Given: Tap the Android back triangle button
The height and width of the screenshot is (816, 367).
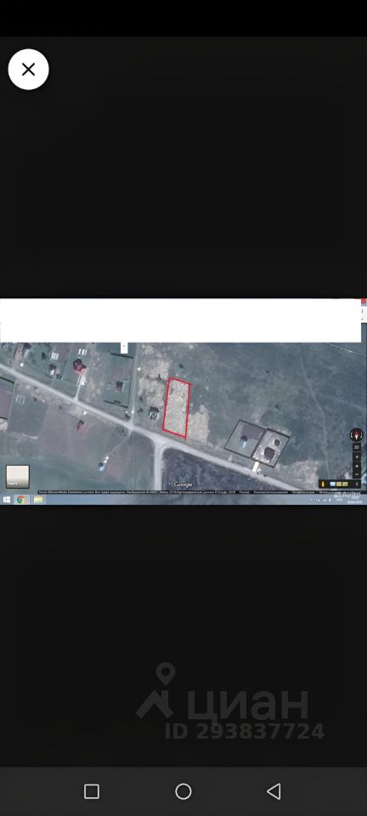Looking at the screenshot, I should tap(274, 791).
